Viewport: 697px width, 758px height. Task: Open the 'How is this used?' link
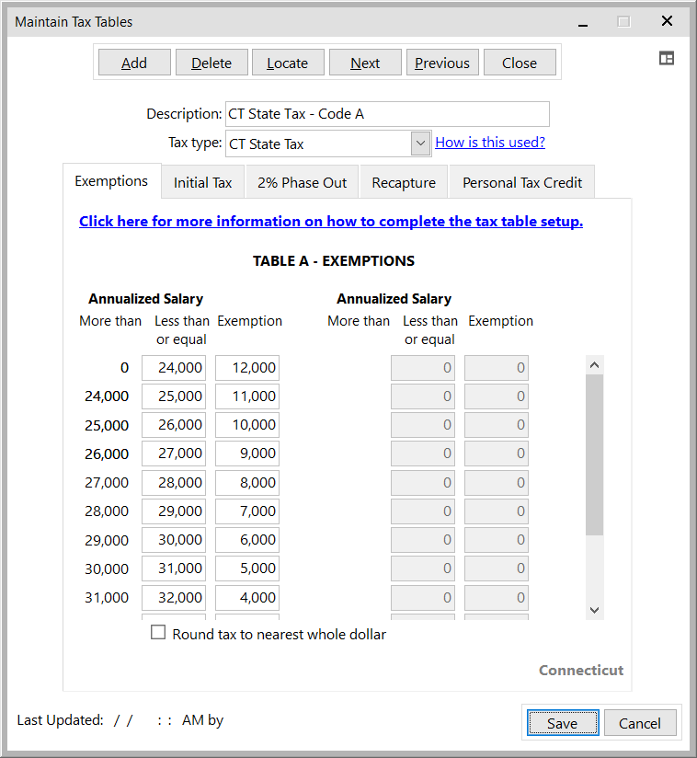tap(489, 142)
